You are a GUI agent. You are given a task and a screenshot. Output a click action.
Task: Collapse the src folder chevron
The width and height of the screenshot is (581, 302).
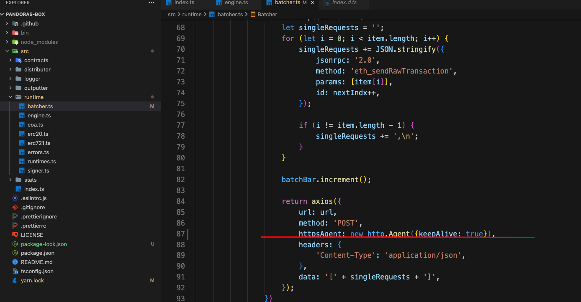tap(7, 51)
